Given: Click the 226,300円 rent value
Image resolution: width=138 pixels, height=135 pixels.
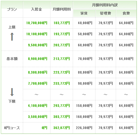Looking at the screenshot, I should click(84, 128).
